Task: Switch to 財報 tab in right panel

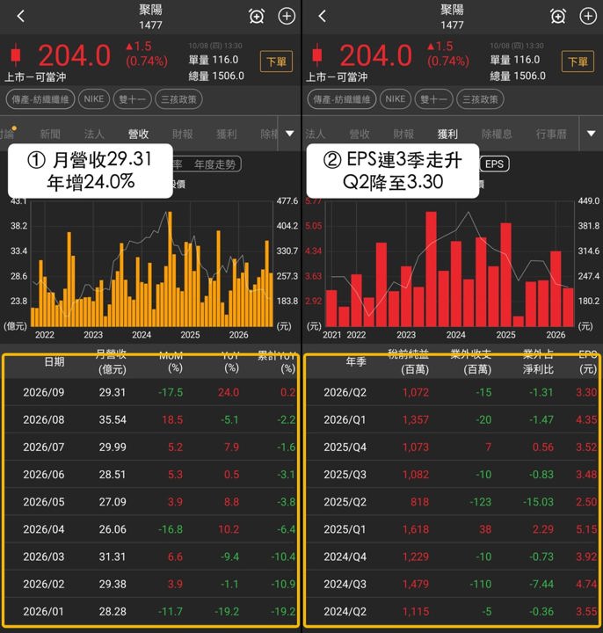Action: click(403, 134)
